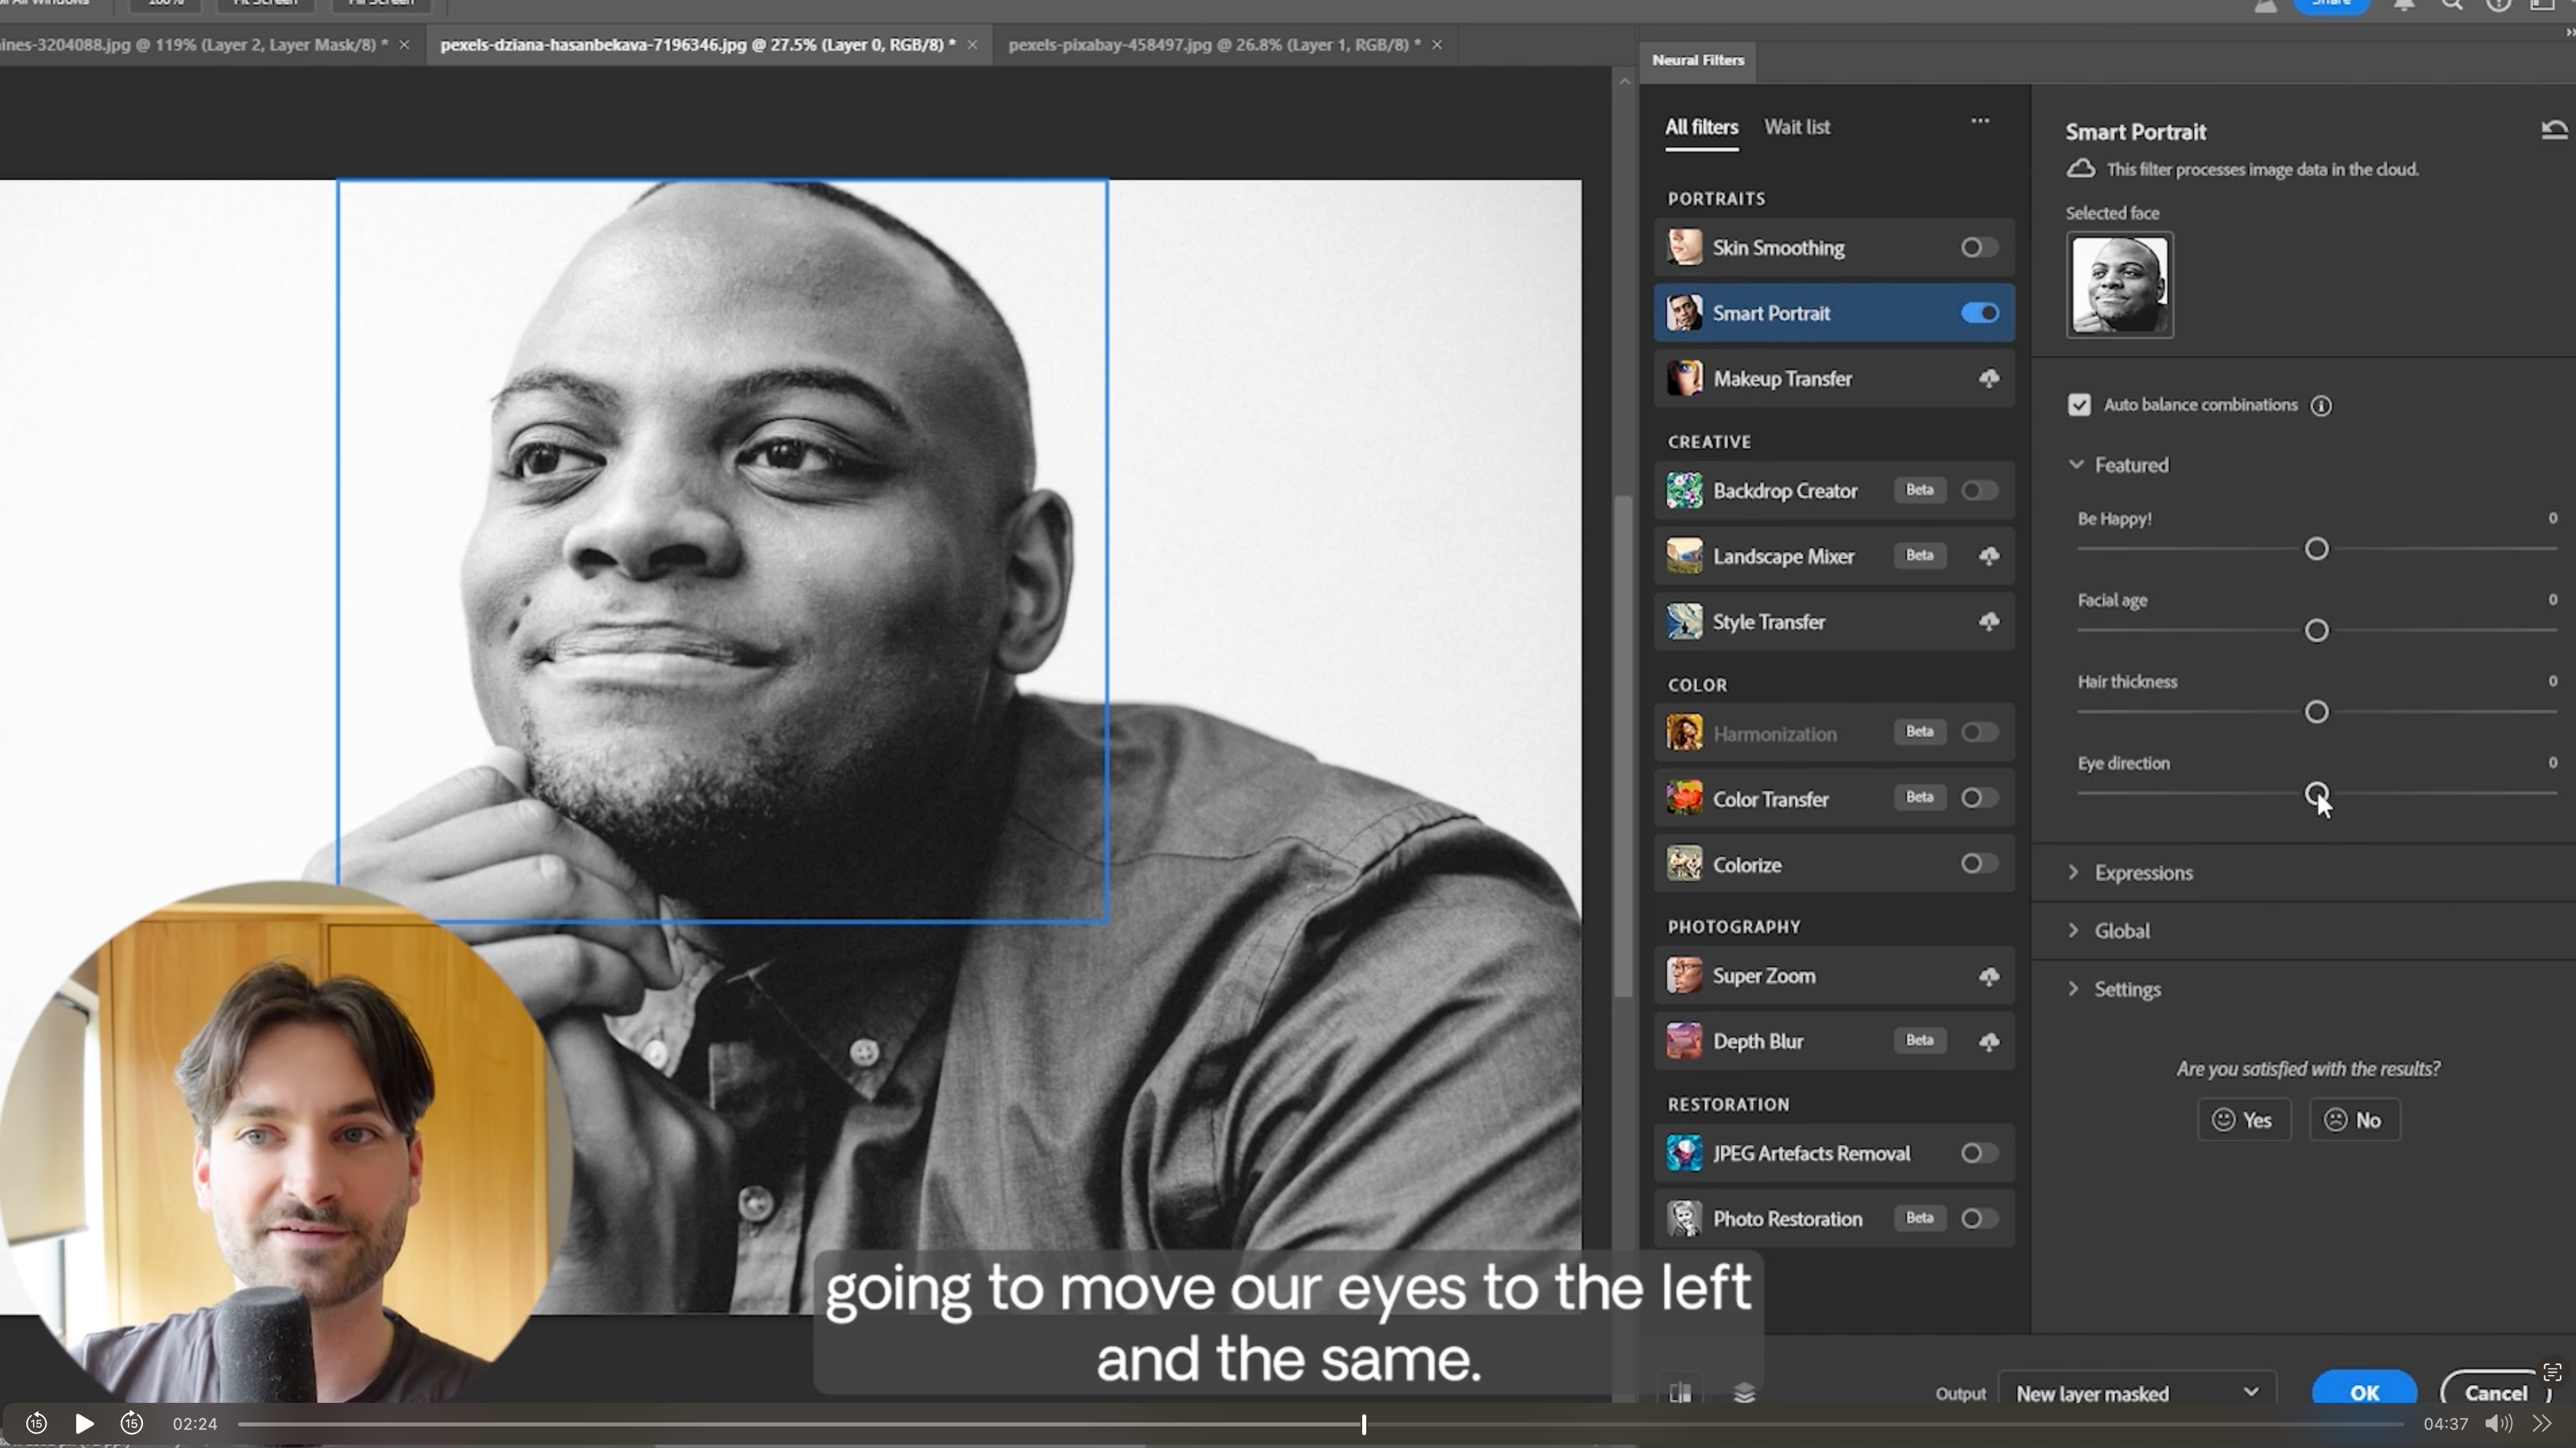This screenshot has width=2576, height=1448.
Task: Open the three-dot filters options menu
Action: 1980,121
